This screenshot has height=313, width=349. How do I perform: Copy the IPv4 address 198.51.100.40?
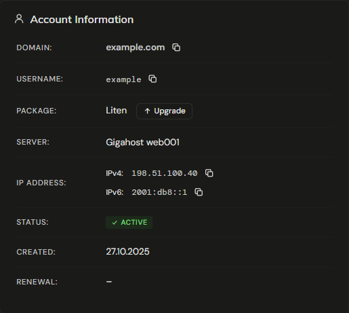click(x=209, y=173)
